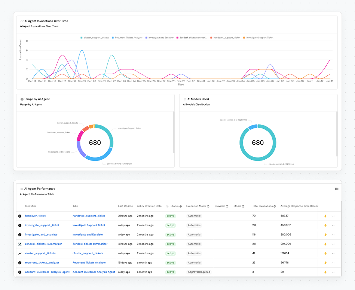Open Zendesk tickets summarizer title link
355x290 pixels.
tap(90, 244)
